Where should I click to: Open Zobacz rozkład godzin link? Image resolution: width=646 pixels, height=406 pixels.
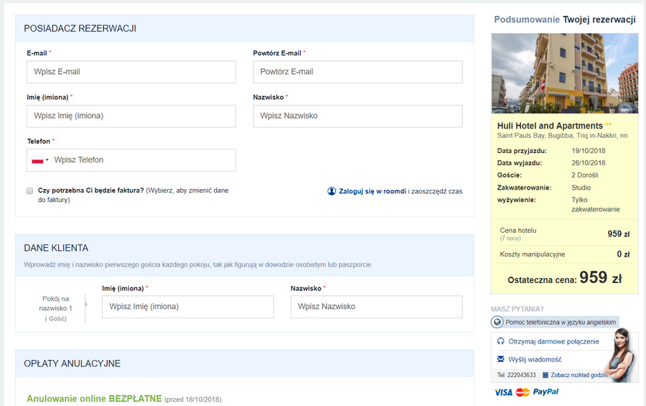tap(579, 375)
